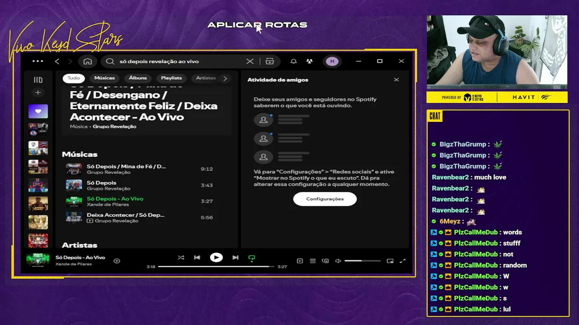The height and width of the screenshot is (325, 579).
Task: Open the Now Playing view icon
Action: tap(300, 261)
